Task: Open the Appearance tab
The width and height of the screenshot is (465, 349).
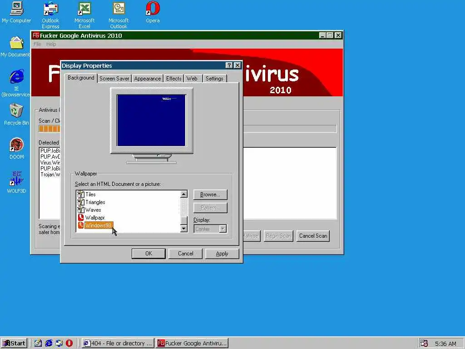Action: (148, 79)
